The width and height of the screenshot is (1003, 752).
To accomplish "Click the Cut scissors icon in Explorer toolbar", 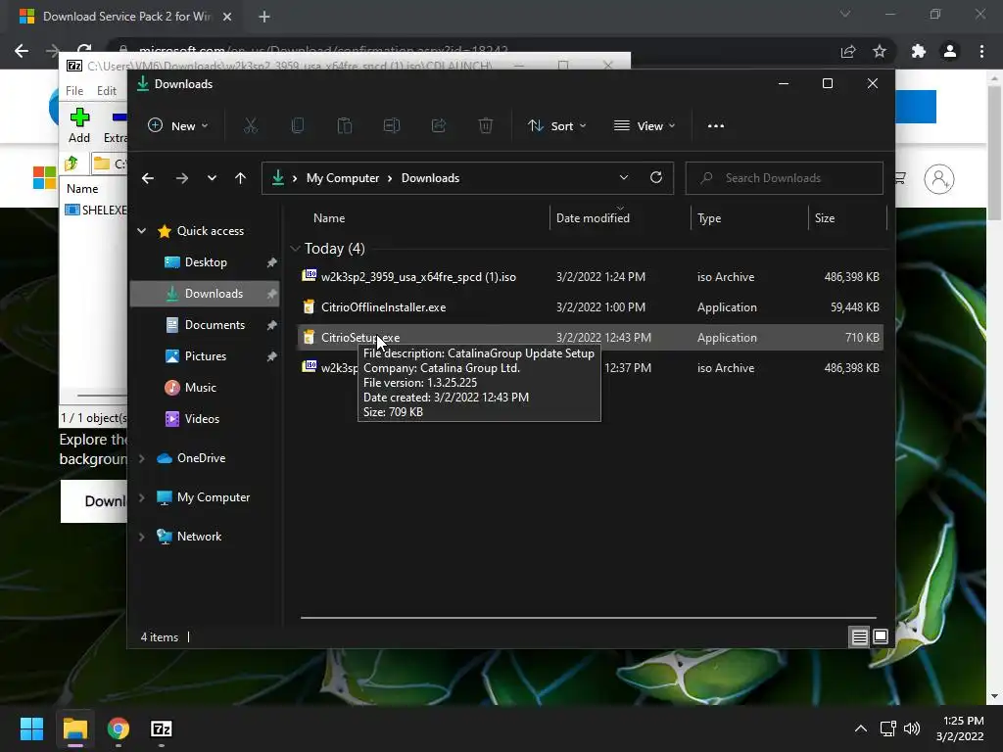I will click(250, 126).
